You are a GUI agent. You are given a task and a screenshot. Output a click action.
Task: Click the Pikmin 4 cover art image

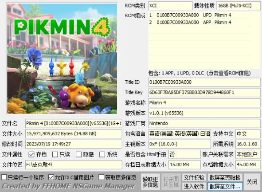point(62,59)
